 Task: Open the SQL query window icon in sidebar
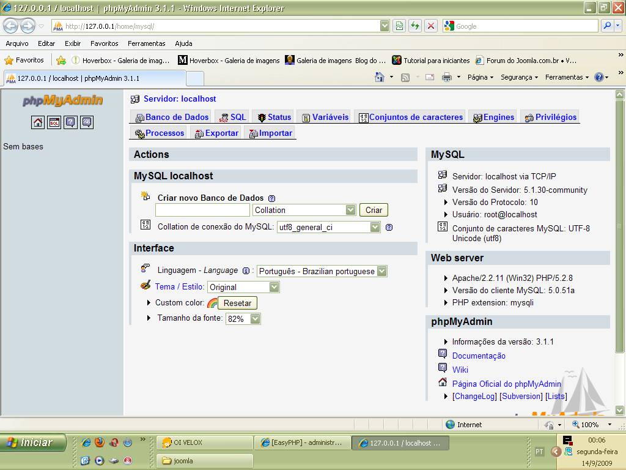tap(54, 122)
